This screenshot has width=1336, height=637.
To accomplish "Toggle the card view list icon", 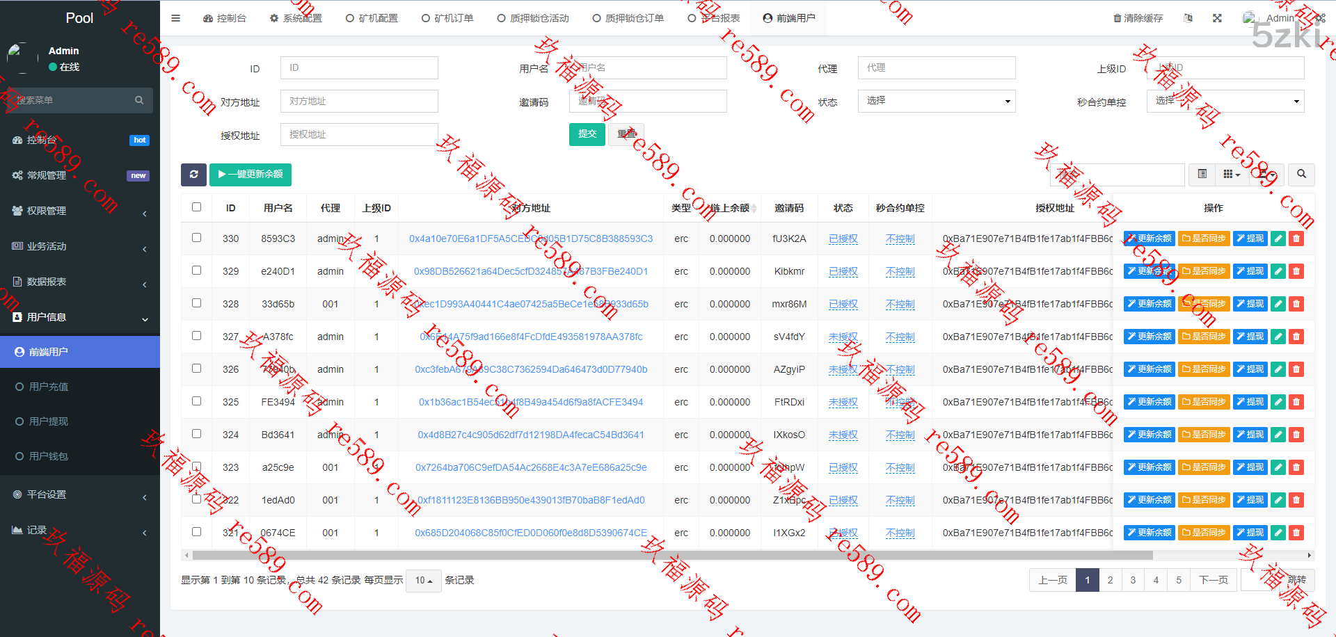I will 1202,175.
